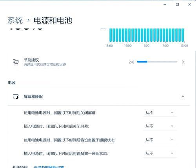Open 节能建议 with right chevron arrow

[183, 62]
